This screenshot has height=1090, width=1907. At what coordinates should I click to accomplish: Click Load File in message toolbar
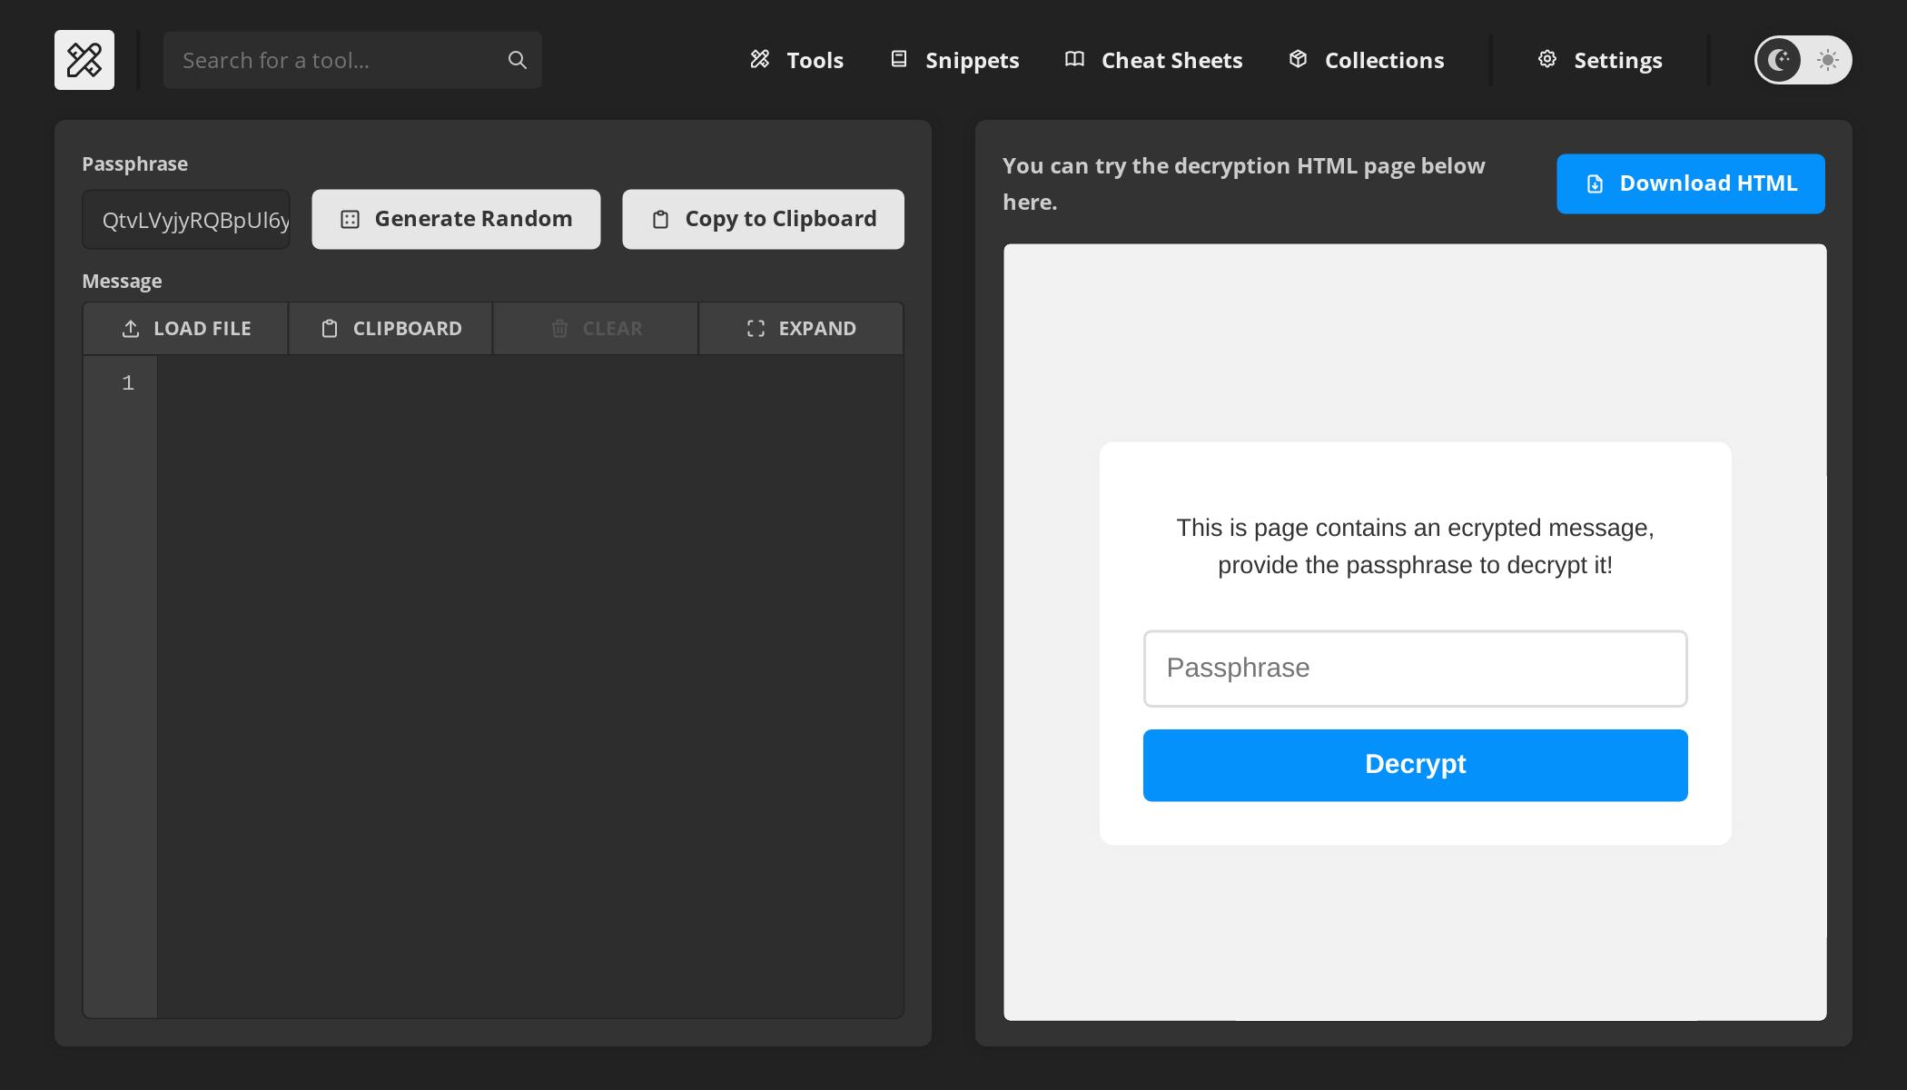coord(186,329)
